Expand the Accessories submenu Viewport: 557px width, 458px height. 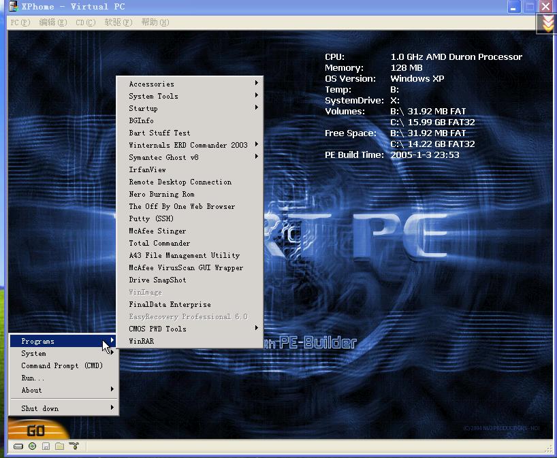[x=190, y=84]
